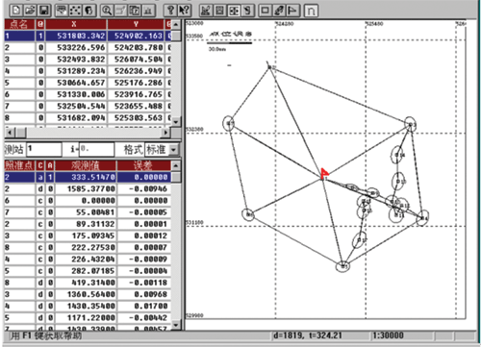Activate the context help pointer icon
The image size is (481, 347).
click(184, 10)
